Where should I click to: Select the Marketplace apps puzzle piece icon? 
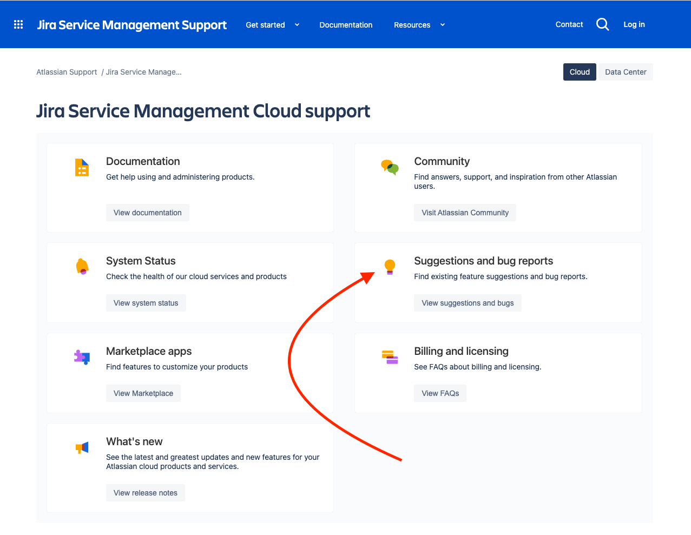(82, 357)
